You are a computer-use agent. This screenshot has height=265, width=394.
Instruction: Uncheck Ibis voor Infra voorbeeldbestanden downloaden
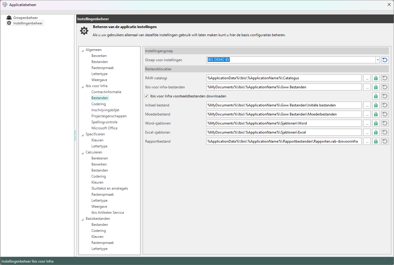tap(147, 96)
